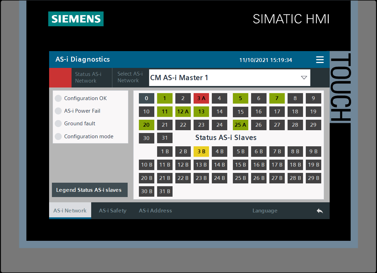Select slave 9 B tile
377x273 pixels.
tap(313, 151)
